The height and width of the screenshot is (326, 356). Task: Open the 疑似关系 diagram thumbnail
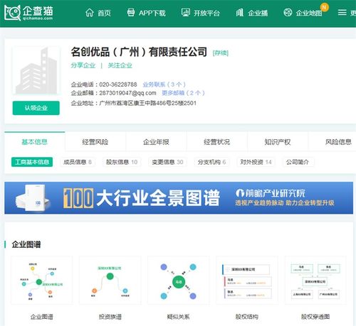(179, 281)
